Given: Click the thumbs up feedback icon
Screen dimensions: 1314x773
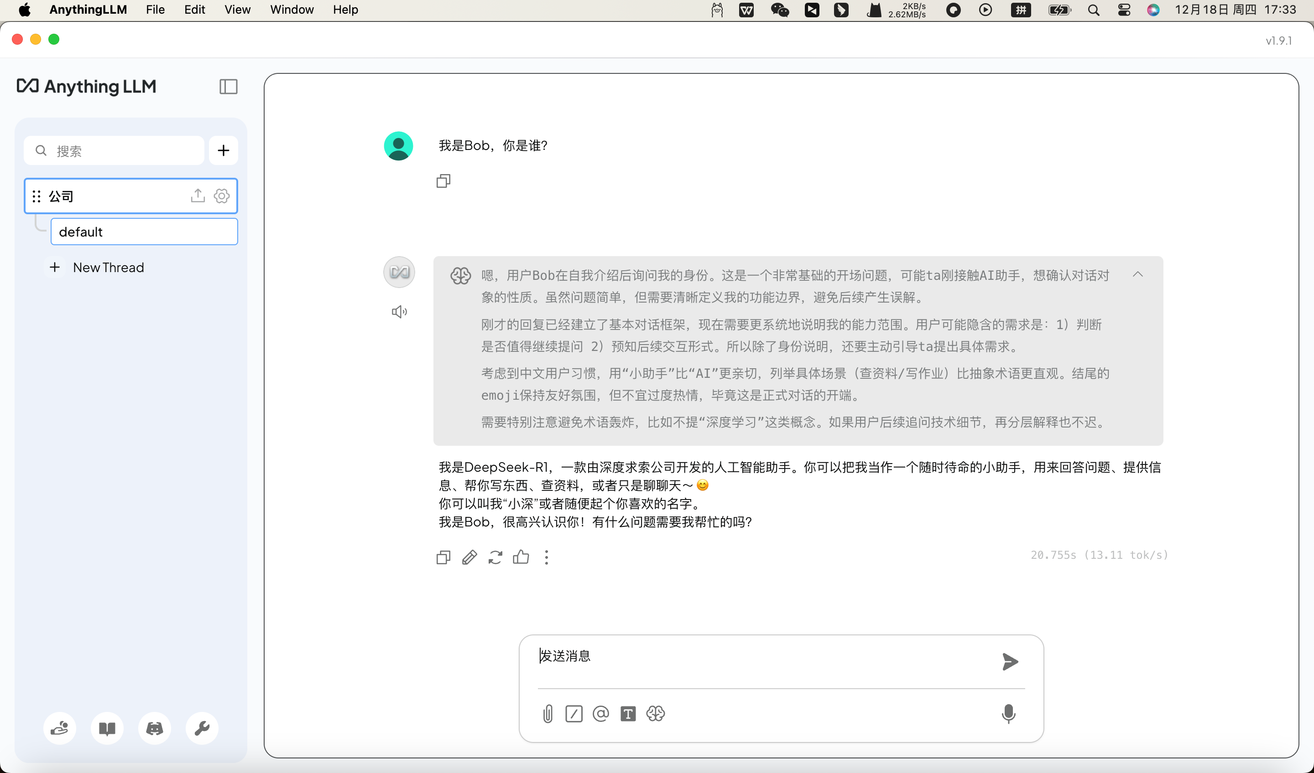Looking at the screenshot, I should point(521,557).
